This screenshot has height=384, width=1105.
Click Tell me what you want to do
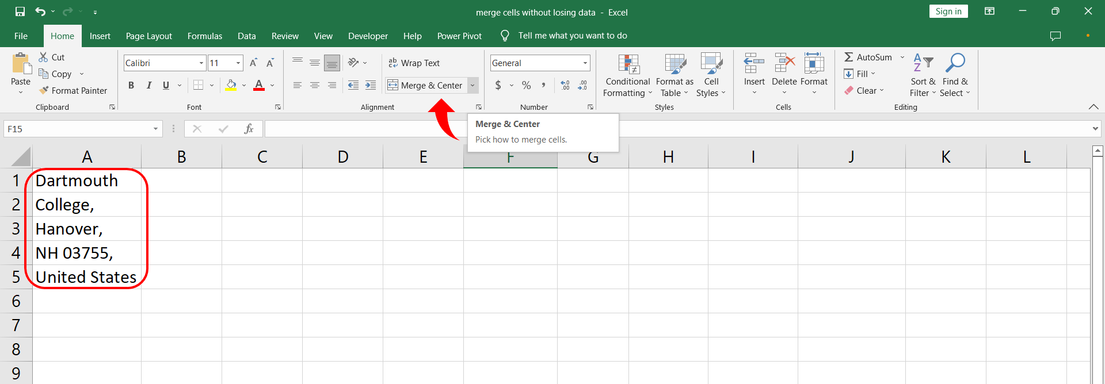tap(573, 36)
